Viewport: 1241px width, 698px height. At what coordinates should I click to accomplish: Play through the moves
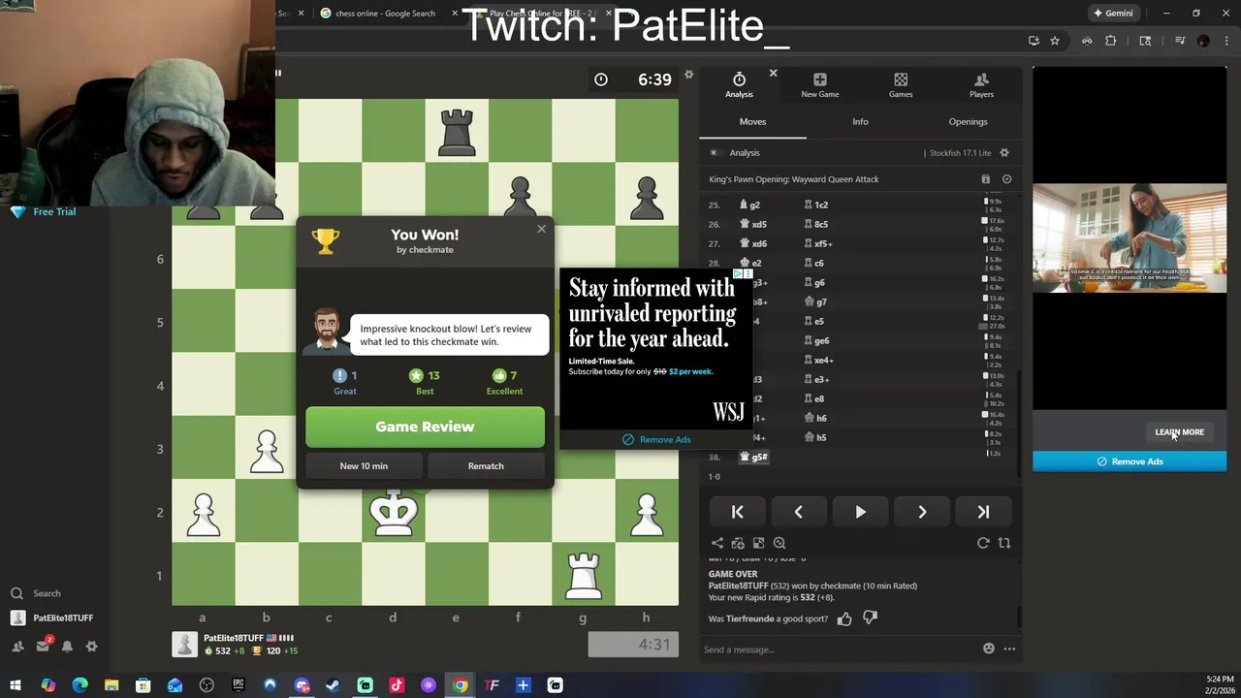tap(860, 512)
